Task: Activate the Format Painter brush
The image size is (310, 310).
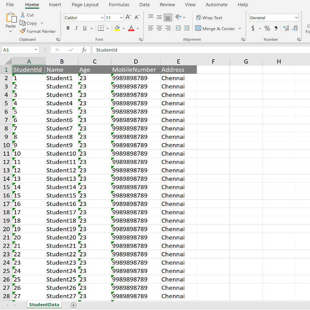Action: (x=23, y=31)
